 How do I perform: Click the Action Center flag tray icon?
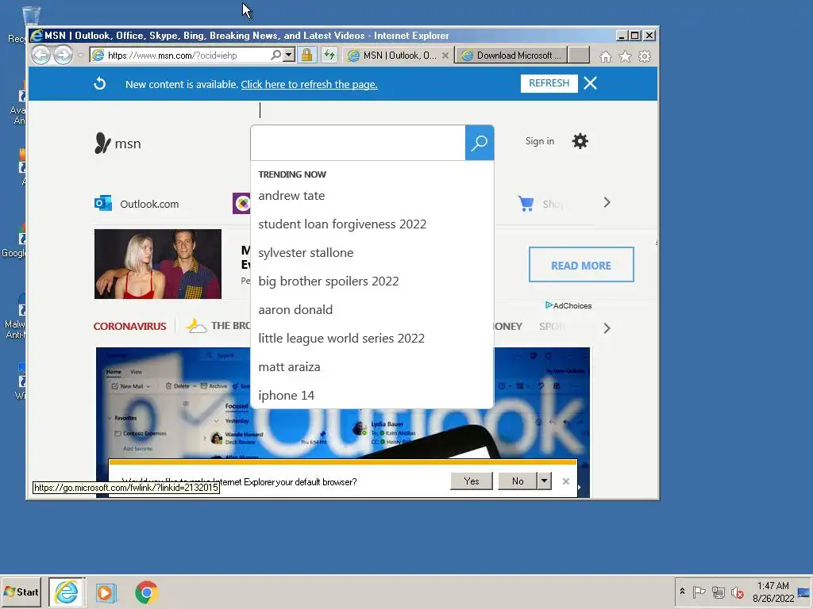pyautogui.click(x=699, y=592)
